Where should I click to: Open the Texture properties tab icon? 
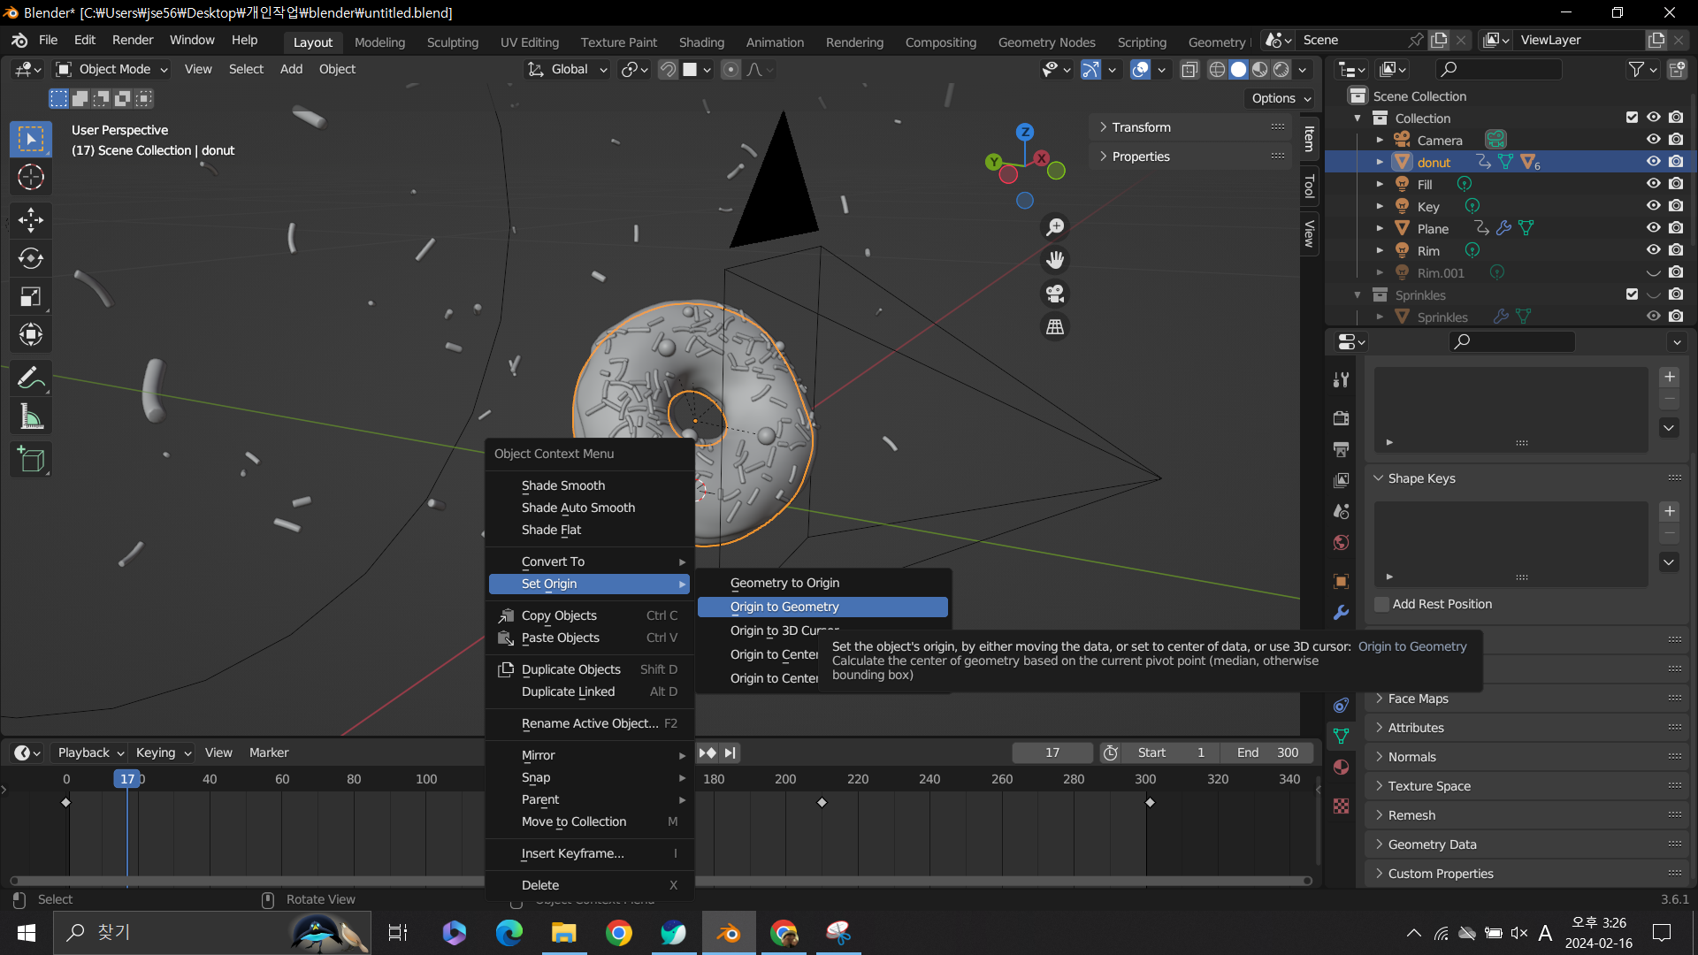tap(1341, 806)
